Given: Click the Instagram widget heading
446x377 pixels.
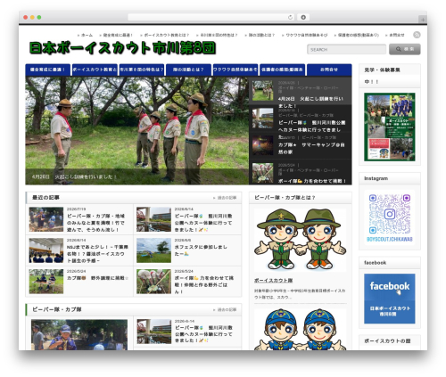Looking at the screenshot, I should point(376,178).
